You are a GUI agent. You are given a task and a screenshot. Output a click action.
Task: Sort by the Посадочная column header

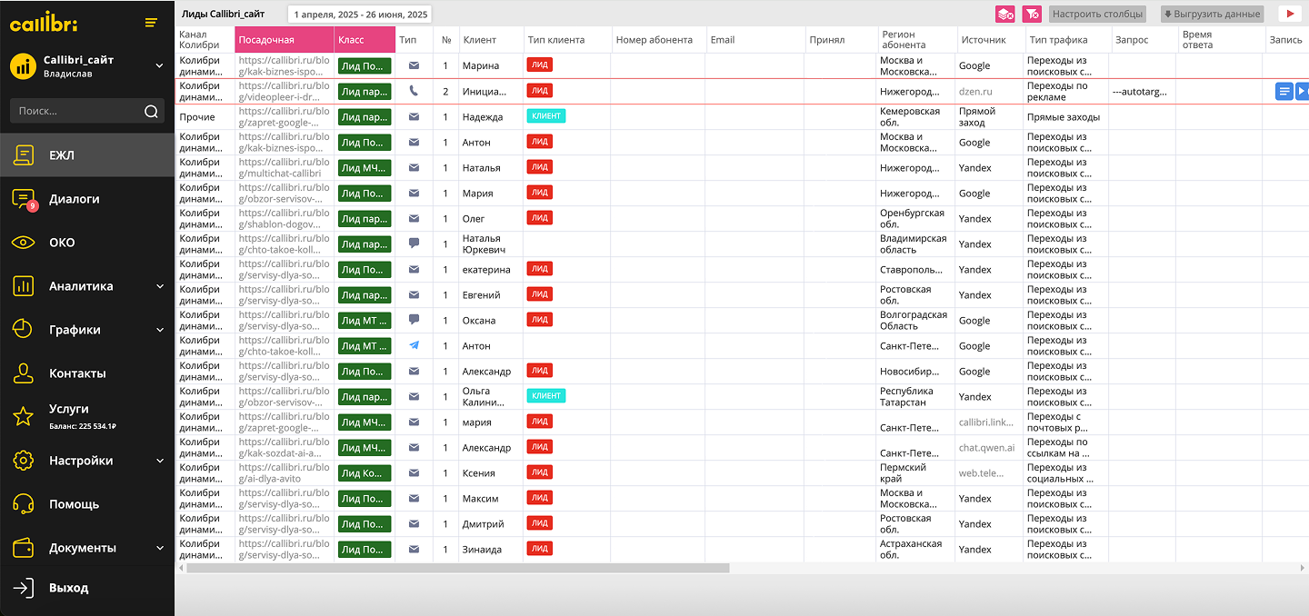pos(285,40)
